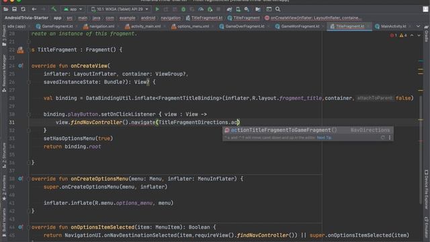Open the Build Variants tool window
The image size is (430, 242).
pos(4,223)
